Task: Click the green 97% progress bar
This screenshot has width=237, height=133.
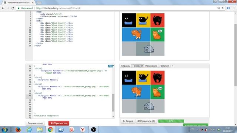Action: click(x=171, y=121)
